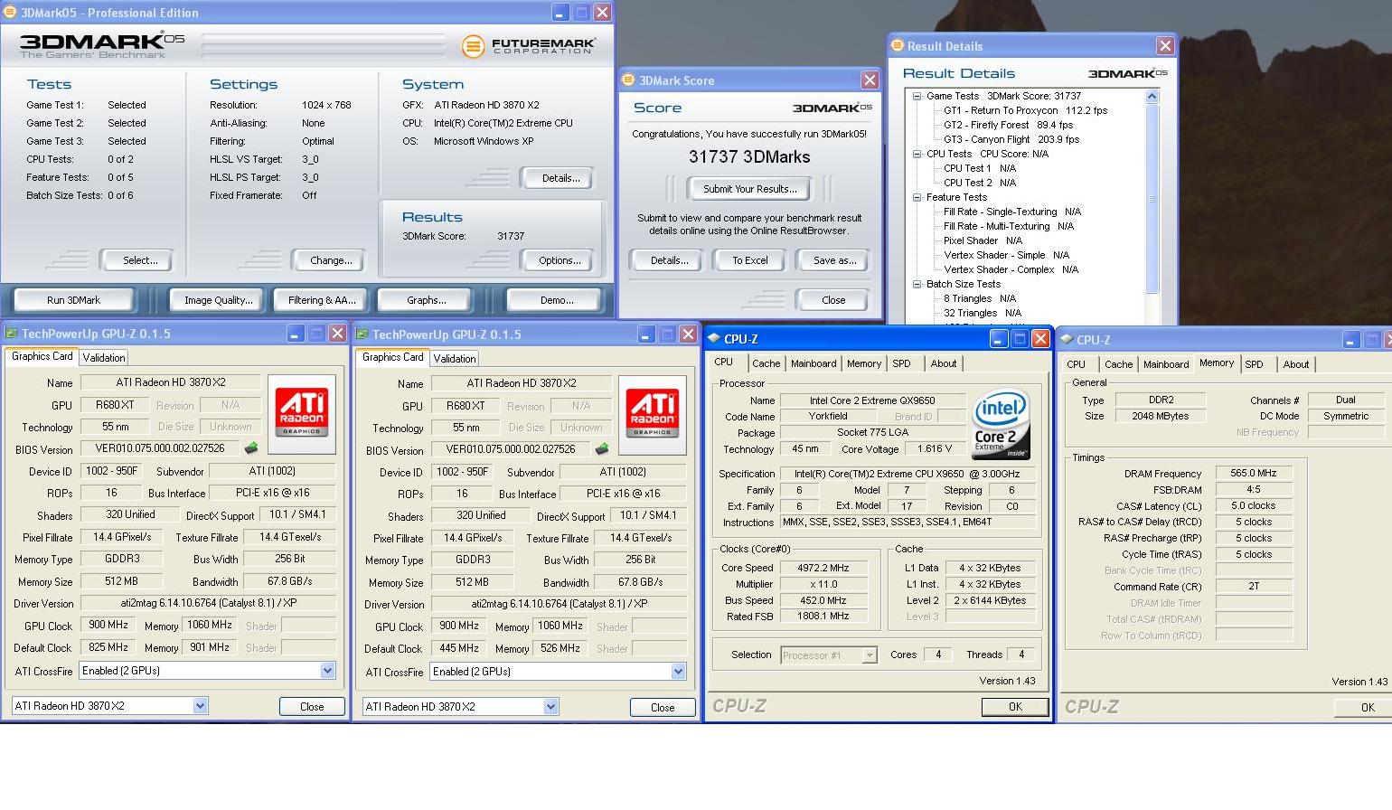Screen dimensions: 1392x810
Task: Open the Memory tab in CPU-Z CPU window
Action: (x=864, y=363)
